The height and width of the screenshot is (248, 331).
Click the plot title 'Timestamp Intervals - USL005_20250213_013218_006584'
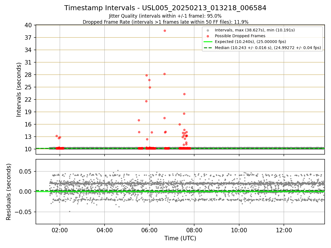point(165,8)
